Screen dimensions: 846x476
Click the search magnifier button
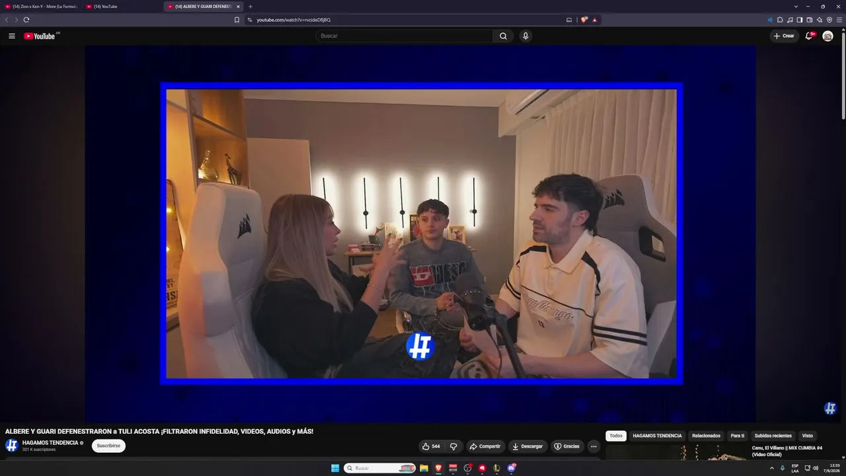click(503, 36)
